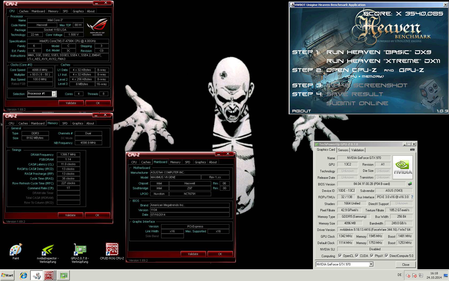Viewport: 449px width, 281px height.
Task: Switch to Caches tab in CPU-Z CPU window
Action: pos(24,11)
